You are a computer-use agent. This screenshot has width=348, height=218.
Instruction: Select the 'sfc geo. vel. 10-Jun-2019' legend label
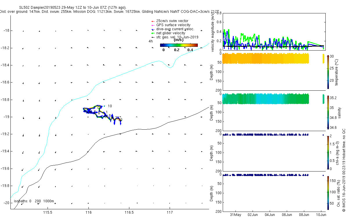pos(177,37)
